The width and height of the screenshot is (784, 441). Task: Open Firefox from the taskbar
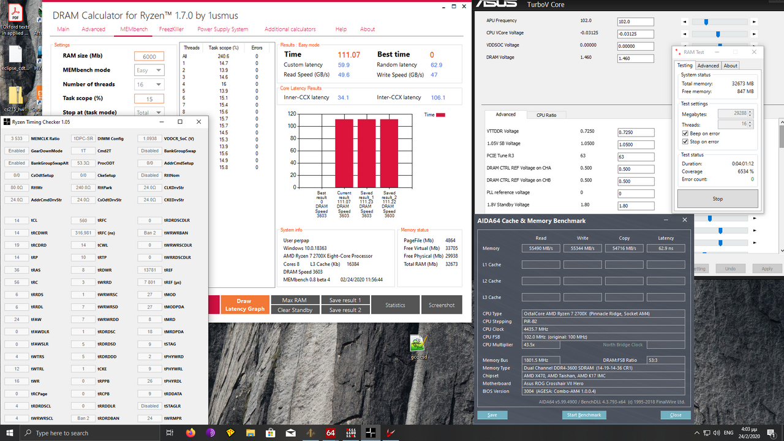tap(190, 432)
